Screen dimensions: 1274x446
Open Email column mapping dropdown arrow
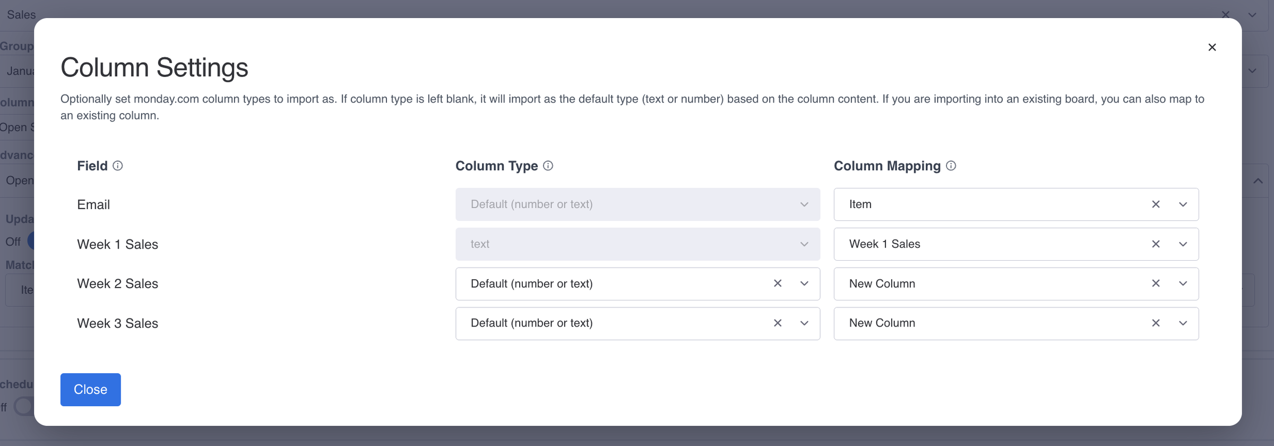click(x=1183, y=204)
